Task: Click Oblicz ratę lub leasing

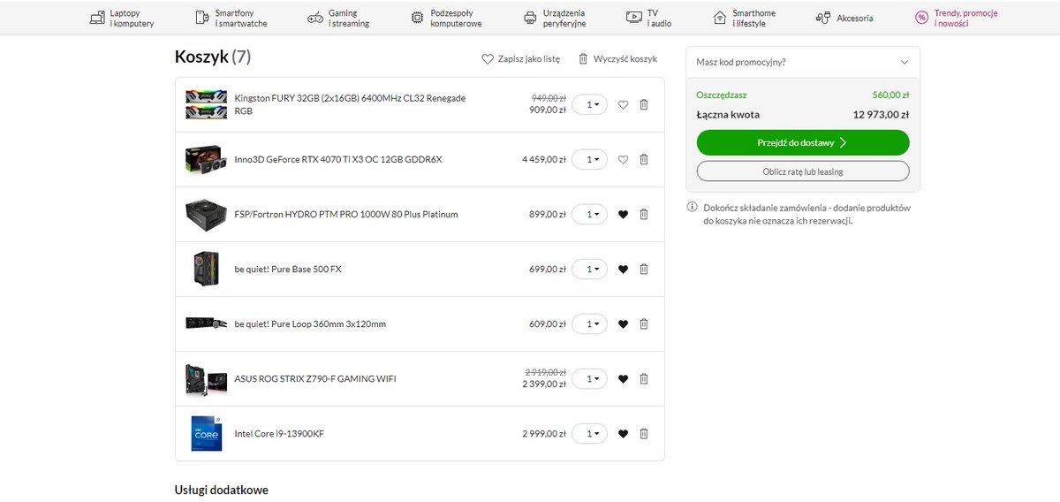Action: point(803,171)
